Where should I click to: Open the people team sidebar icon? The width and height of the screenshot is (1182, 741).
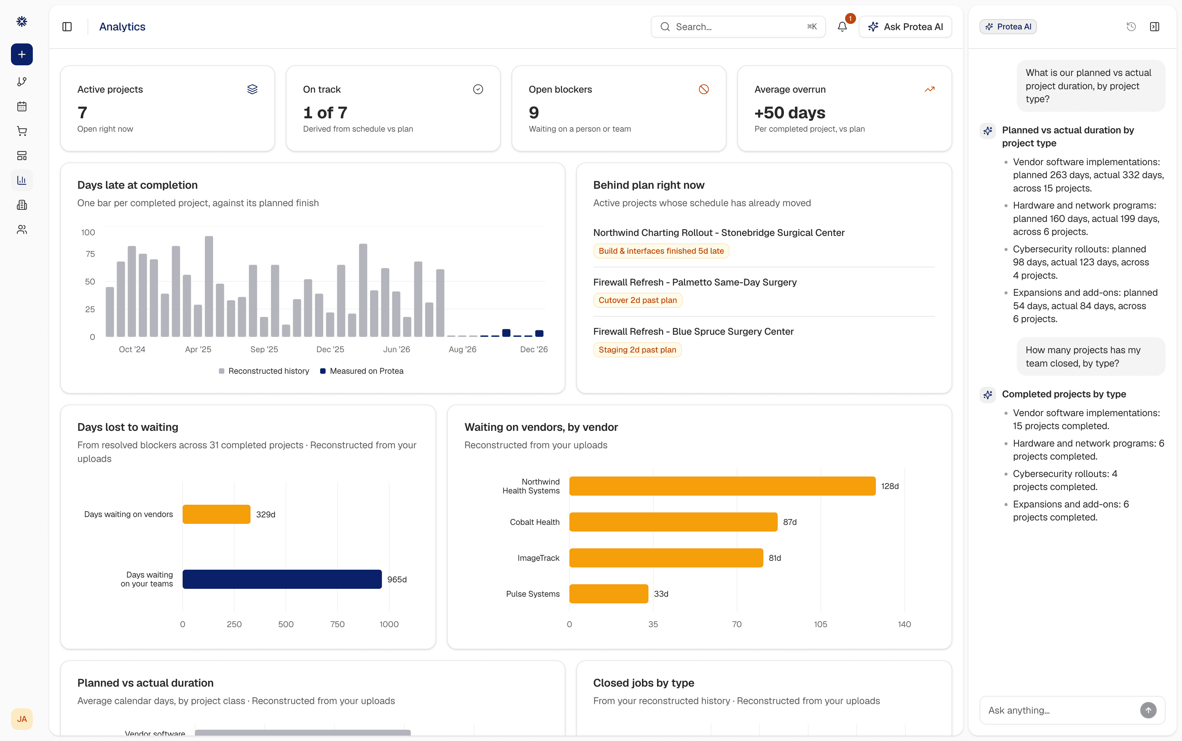[x=22, y=229]
